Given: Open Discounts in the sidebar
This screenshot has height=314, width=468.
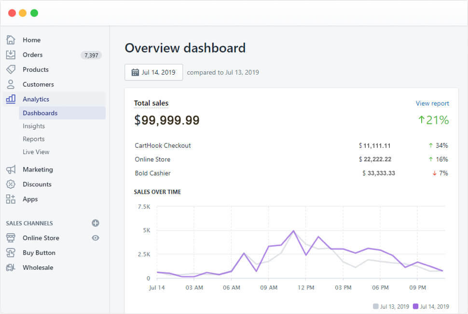Looking at the screenshot, I should click(37, 184).
